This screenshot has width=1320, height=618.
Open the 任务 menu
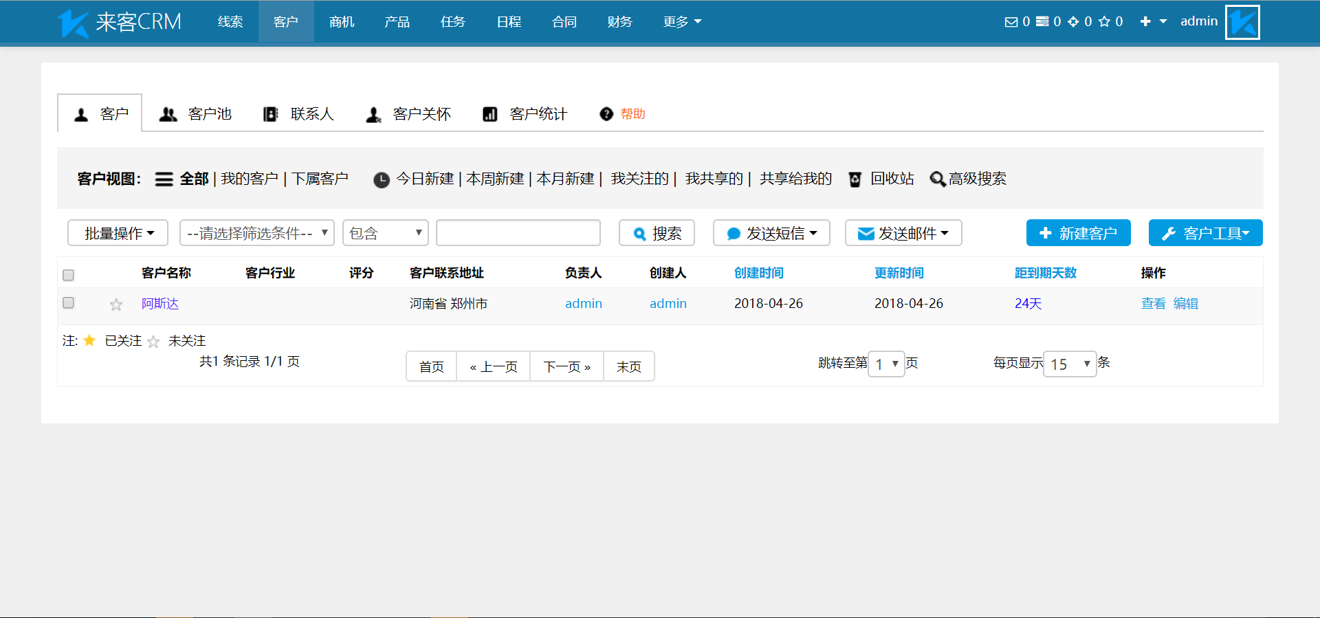[453, 22]
